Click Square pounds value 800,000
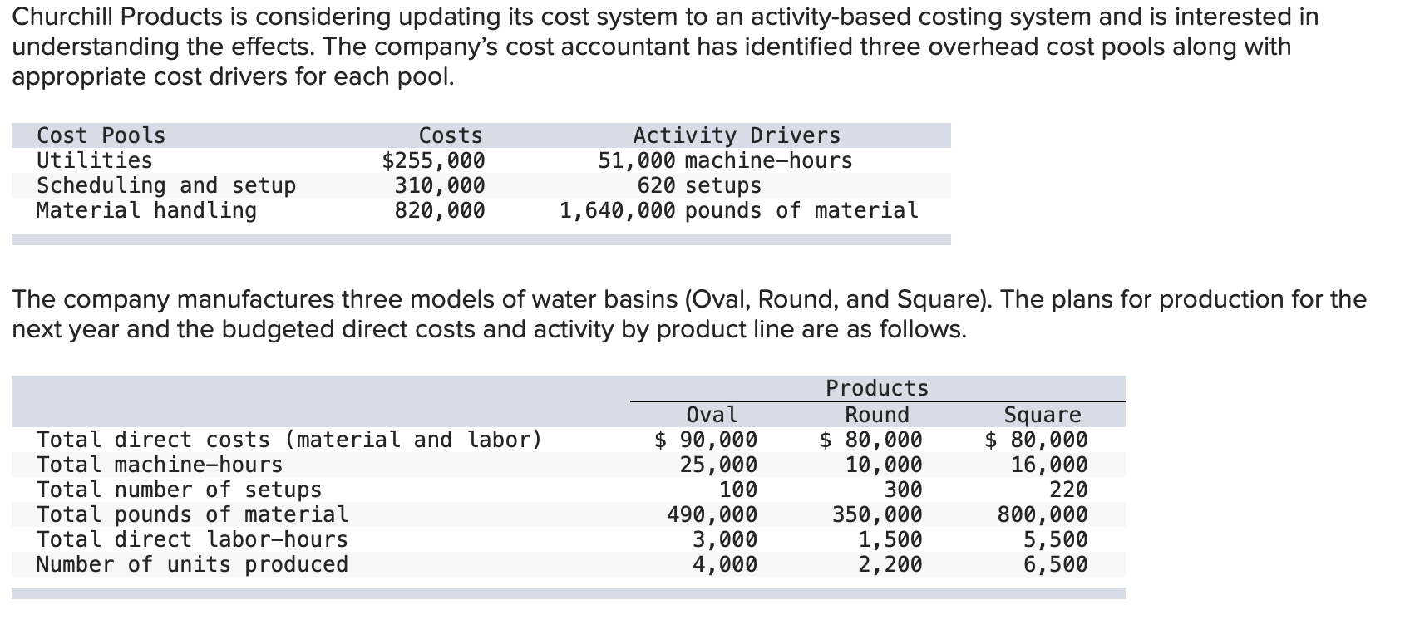The image size is (1410, 620). coord(1043,514)
